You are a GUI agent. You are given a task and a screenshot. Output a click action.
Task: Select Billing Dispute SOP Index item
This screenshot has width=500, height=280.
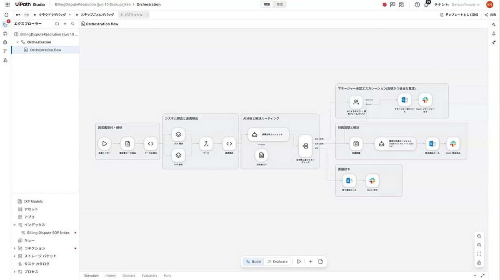48,232
